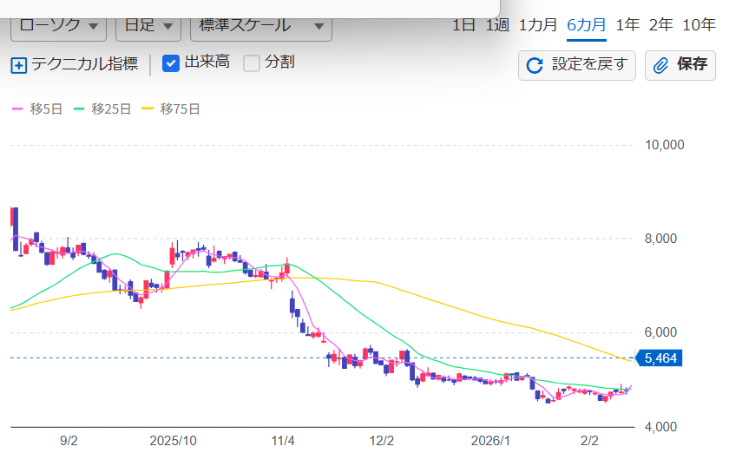The width and height of the screenshot is (729, 453).
Task: Choose the 1カ月 period tab
Action: (x=538, y=24)
